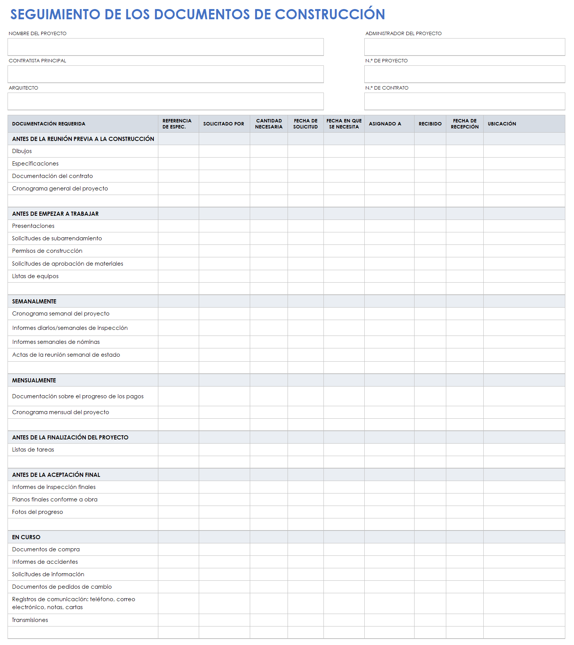This screenshot has height=645, width=574.
Task: Select the Dibujos row label
Action: click(22, 151)
